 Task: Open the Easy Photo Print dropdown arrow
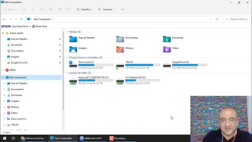click(30, 26)
